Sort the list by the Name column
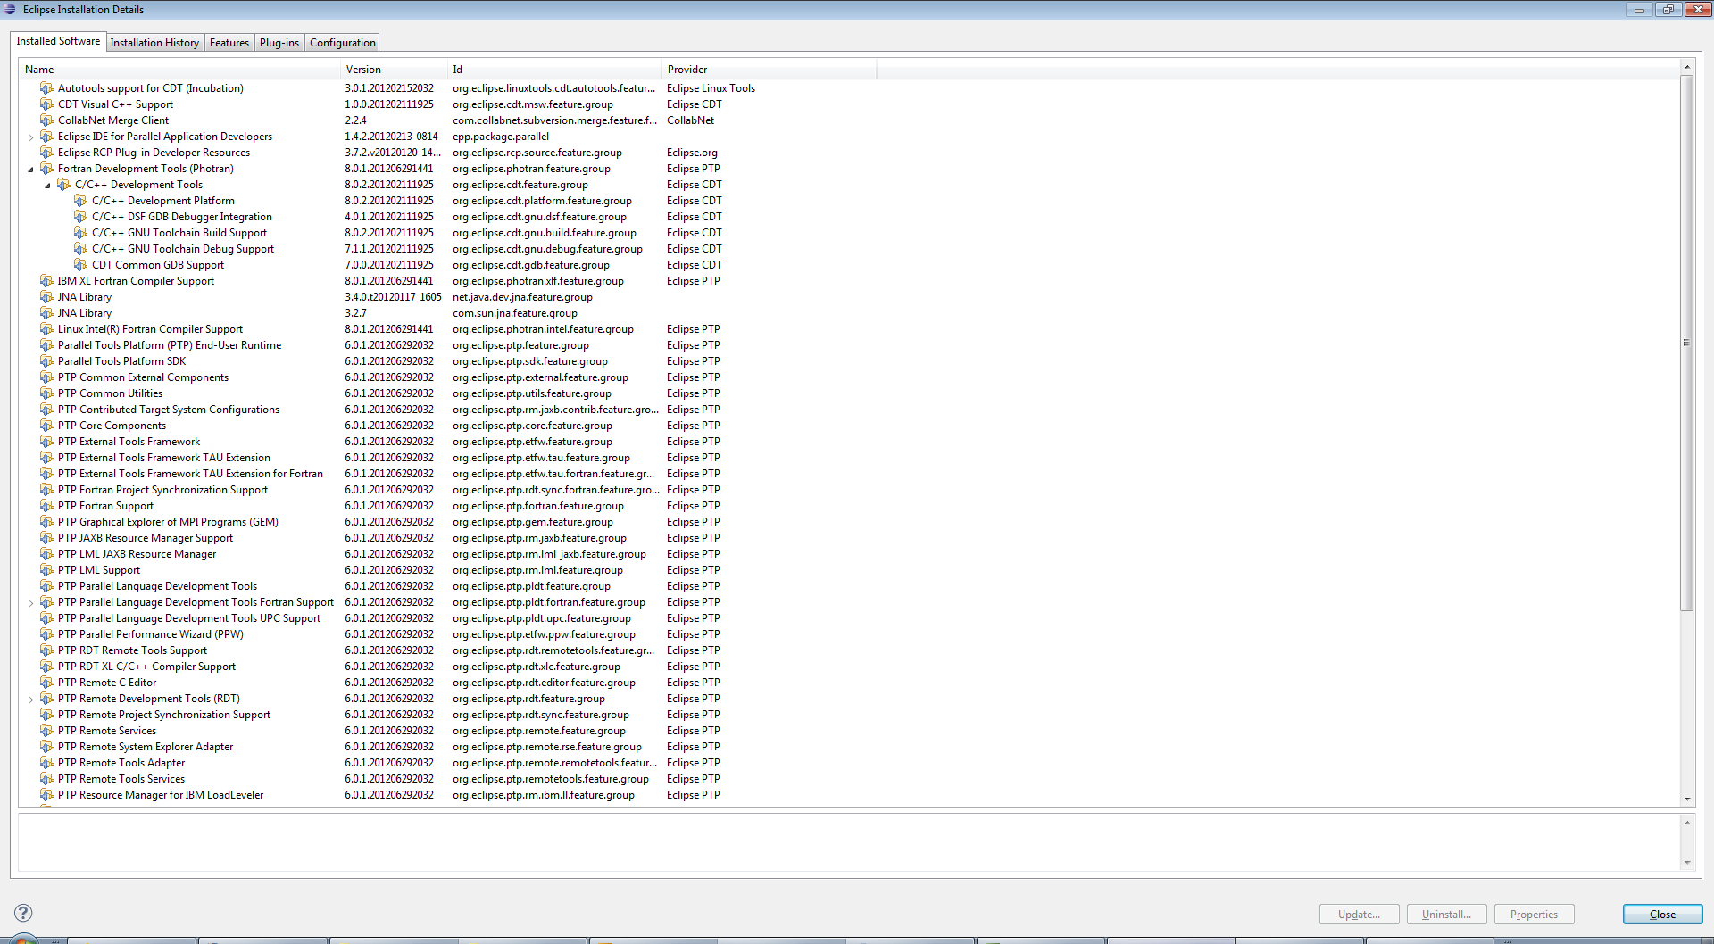This screenshot has width=1714, height=944. coord(179,70)
